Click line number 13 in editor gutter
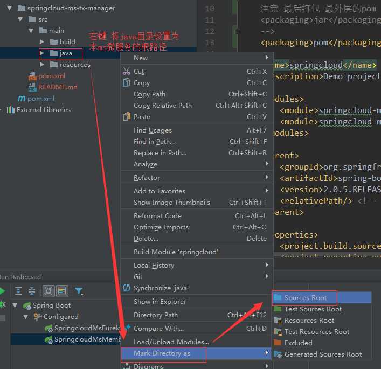The image size is (381, 369). (210, 43)
